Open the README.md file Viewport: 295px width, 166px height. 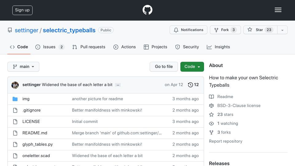click(x=35, y=133)
